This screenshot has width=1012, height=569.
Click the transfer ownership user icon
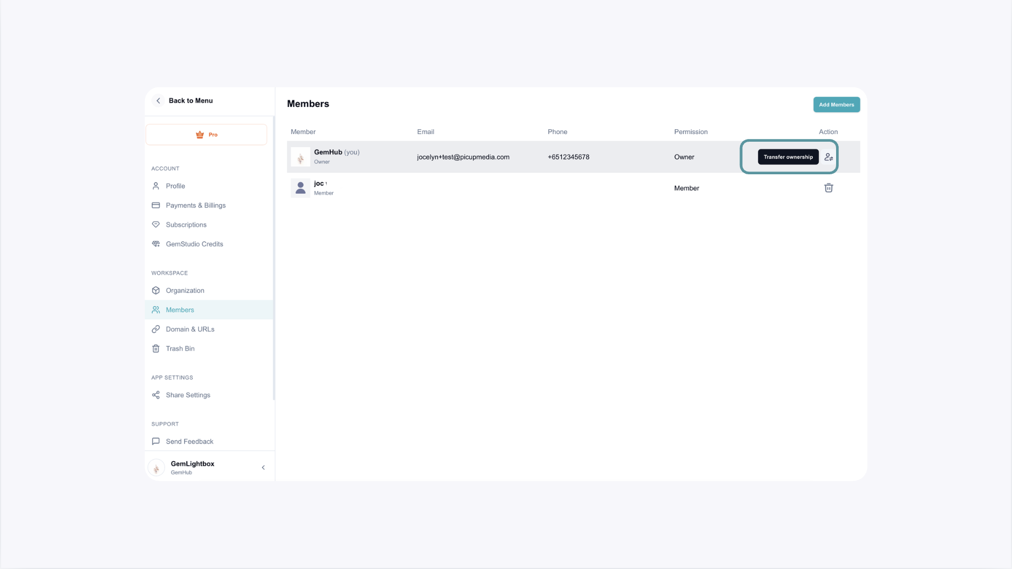(x=828, y=157)
